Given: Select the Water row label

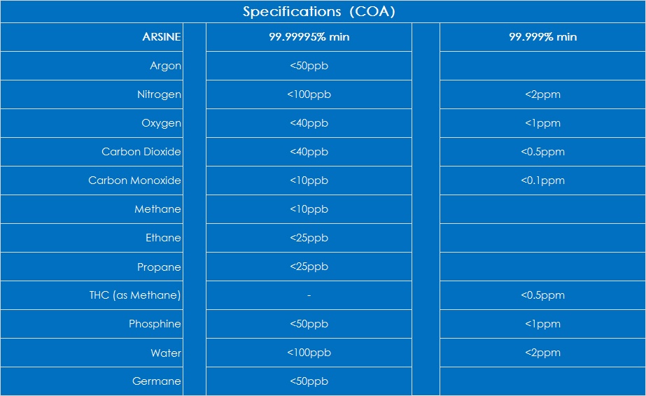Looking at the screenshot, I should [165, 353].
